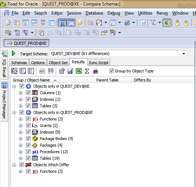Screen dimensions: 196x187
Task: Uncheck the Package Bodies (4) checkbox
Action: [x=28, y=139]
